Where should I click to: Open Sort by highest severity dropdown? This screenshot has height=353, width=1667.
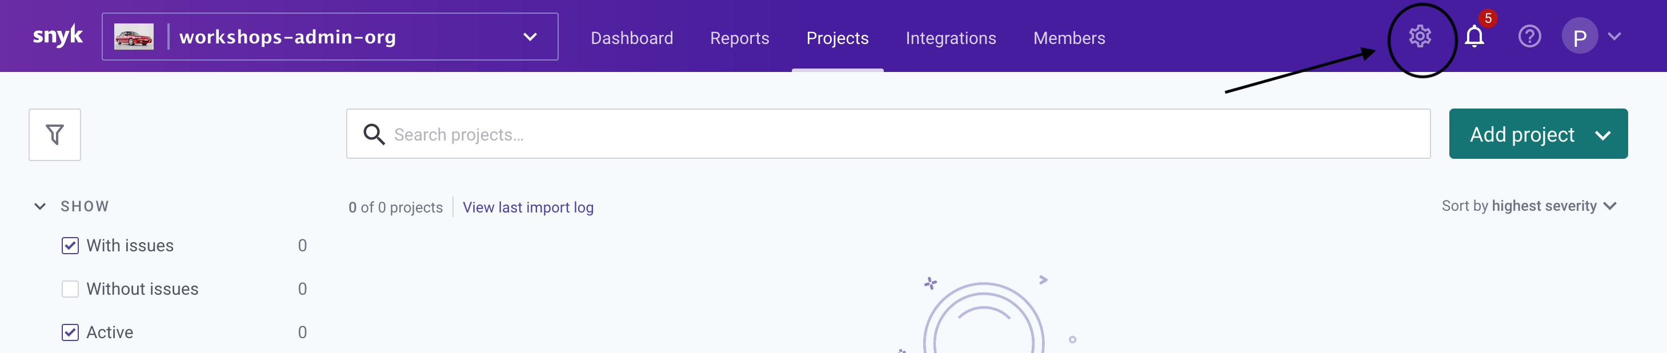(x=1529, y=206)
